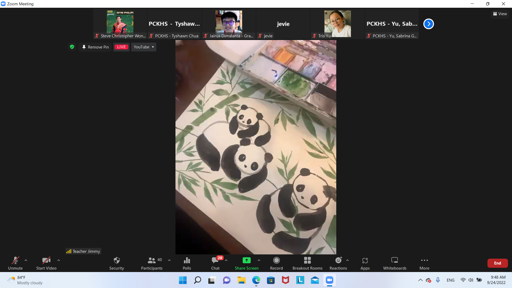Expand Share Screen options arrow
512x288 pixels.
tap(259, 260)
